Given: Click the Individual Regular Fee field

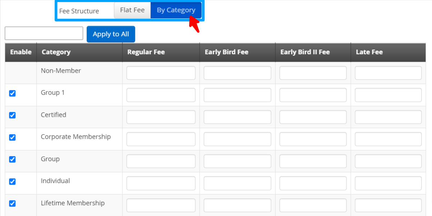Looking at the screenshot, I should [161, 183].
